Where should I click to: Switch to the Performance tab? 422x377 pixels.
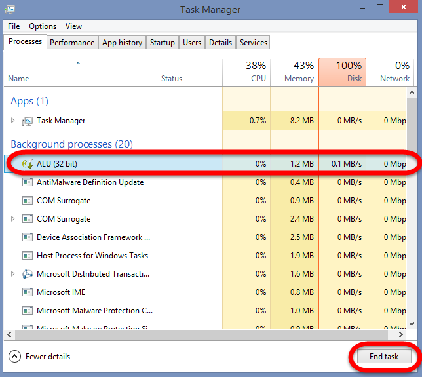tap(72, 43)
